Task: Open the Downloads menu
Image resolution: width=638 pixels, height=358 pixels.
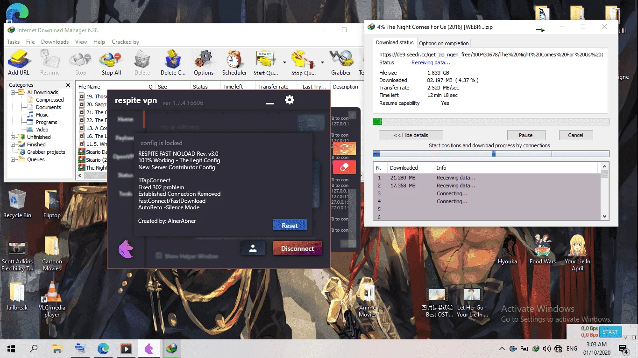Action: pos(55,42)
